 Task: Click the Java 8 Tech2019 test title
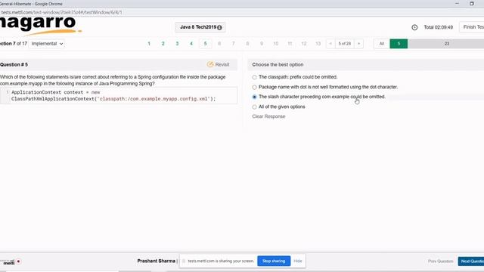[x=198, y=27]
